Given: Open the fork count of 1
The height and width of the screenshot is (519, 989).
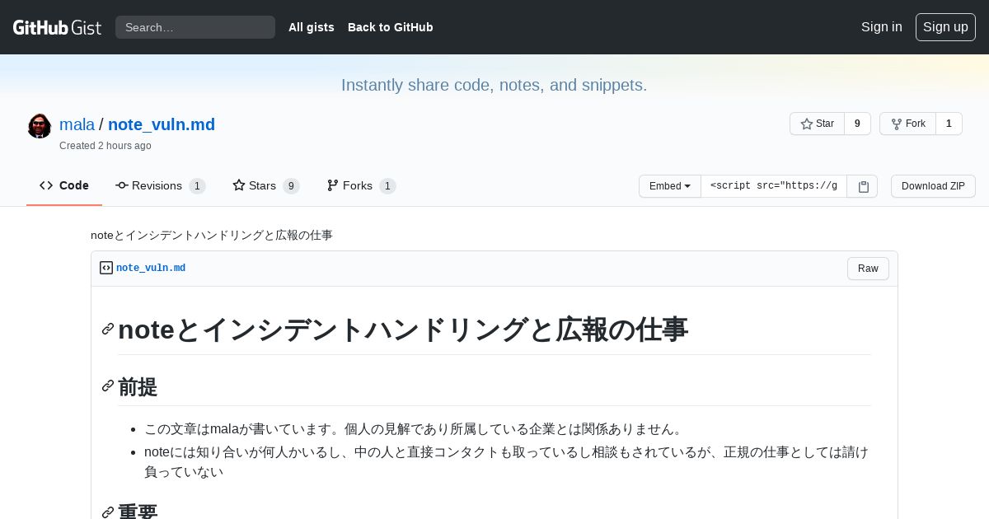Looking at the screenshot, I should click(949, 124).
